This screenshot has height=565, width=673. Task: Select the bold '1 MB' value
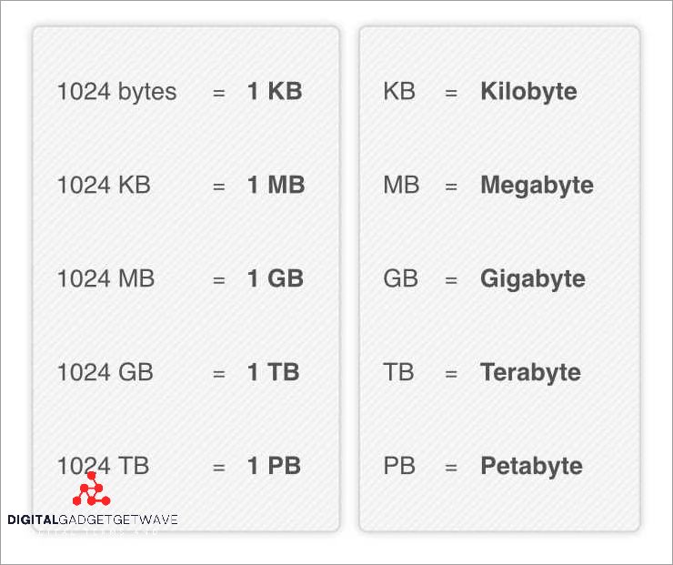tap(276, 186)
